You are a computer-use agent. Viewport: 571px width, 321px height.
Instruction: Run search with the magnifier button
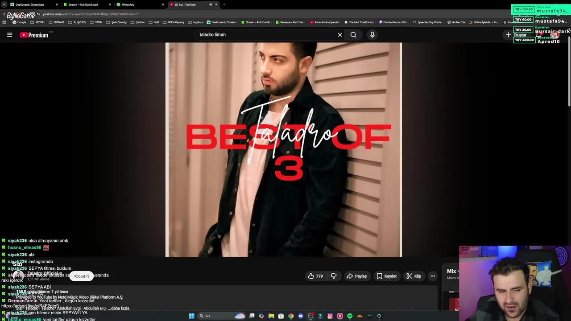[353, 35]
